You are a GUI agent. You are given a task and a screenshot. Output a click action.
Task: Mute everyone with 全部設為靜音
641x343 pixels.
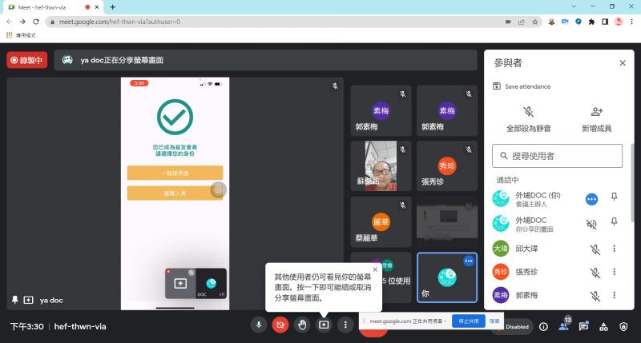(x=529, y=120)
